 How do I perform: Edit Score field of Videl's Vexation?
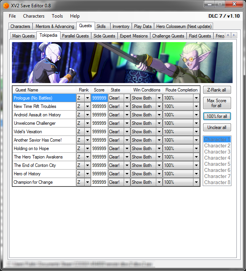(99, 132)
